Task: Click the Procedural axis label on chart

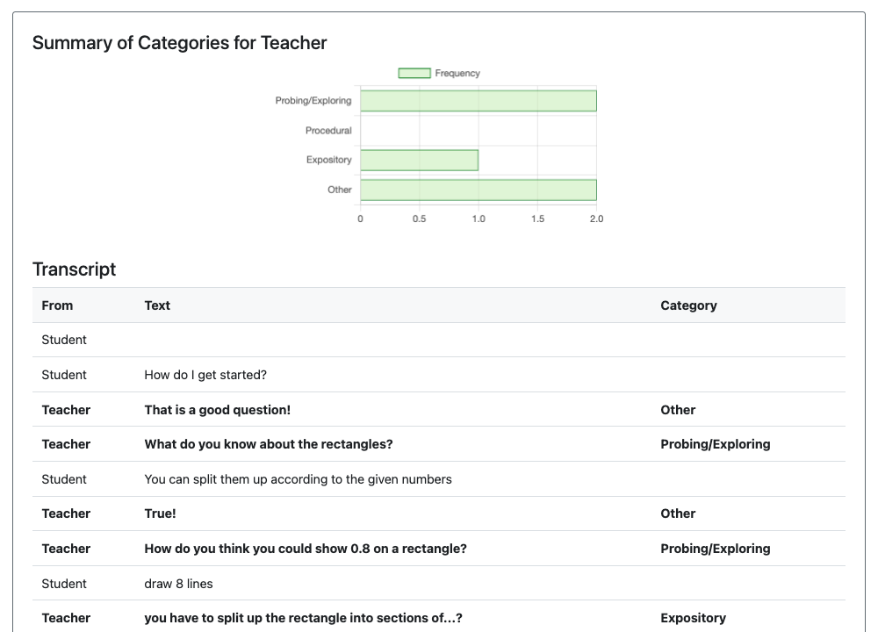Action: (328, 131)
